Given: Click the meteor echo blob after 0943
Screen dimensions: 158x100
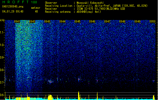Looking at the screenshot, I should coord(50,81).
